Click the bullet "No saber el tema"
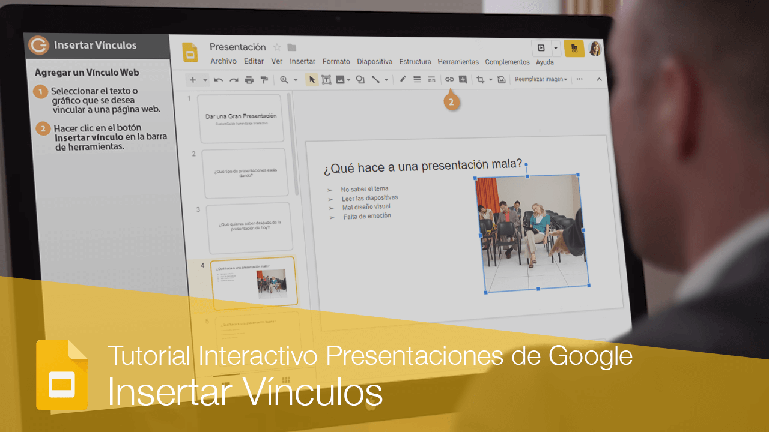The width and height of the screenshot is (769, 432). point(364,189)
